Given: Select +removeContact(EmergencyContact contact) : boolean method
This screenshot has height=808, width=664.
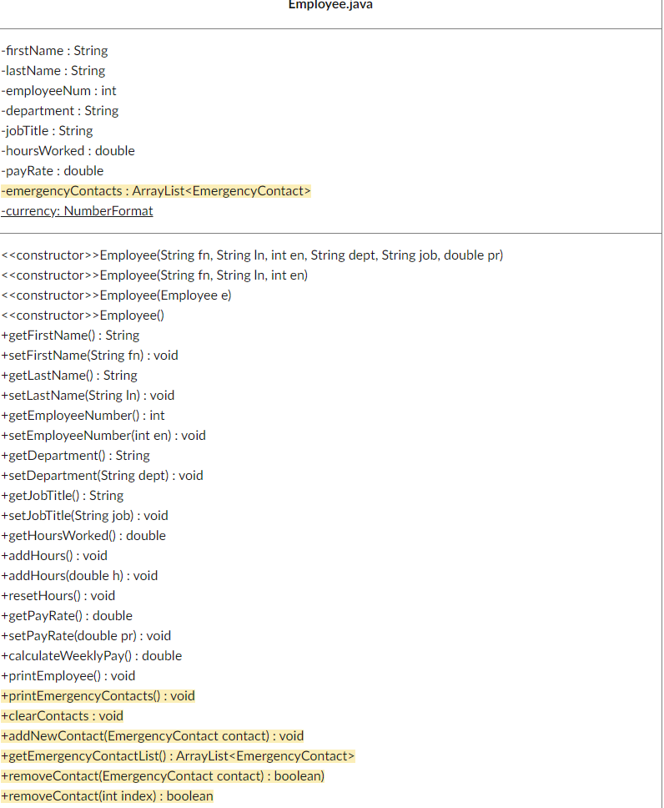Looking at the screenshot, I should click(x=163, y=778).
